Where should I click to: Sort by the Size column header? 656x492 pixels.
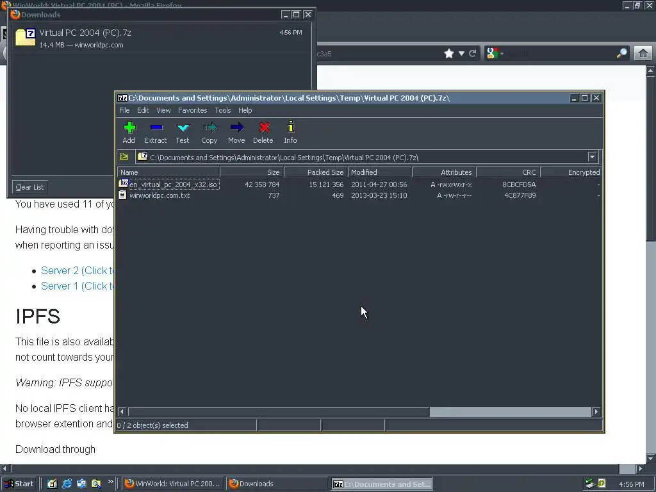(x=252, y=172)
